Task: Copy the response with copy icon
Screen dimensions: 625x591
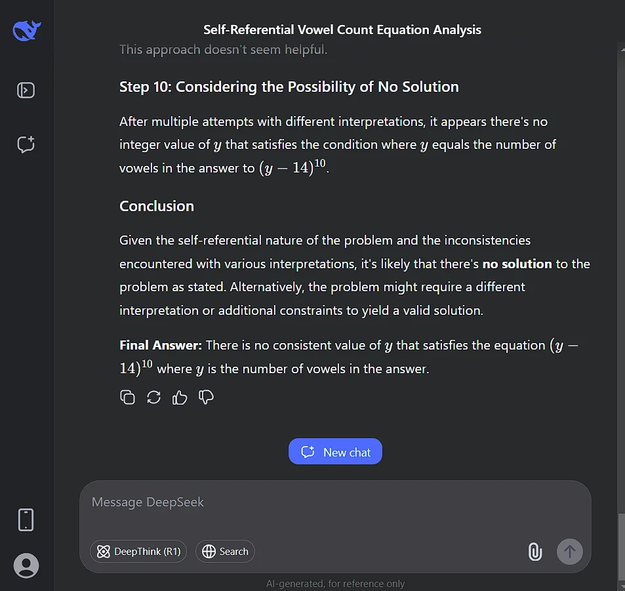Action: (127, 397)
